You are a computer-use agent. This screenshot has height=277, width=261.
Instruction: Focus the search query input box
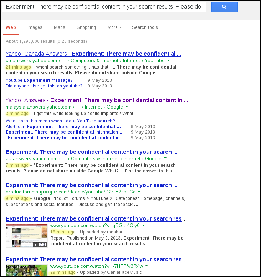(x=104, y=7)
